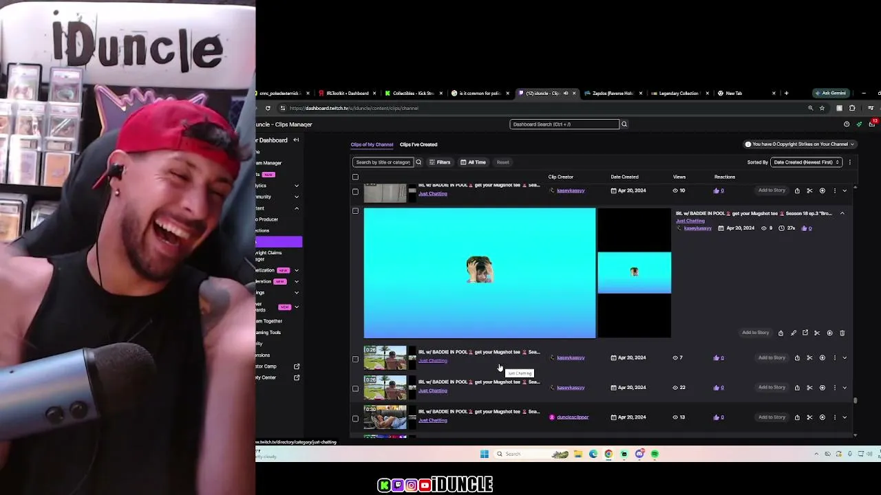Open the Sorted By Date Created dropdown
This screenshot has height=495, width=881.
(x=807, y=162)
